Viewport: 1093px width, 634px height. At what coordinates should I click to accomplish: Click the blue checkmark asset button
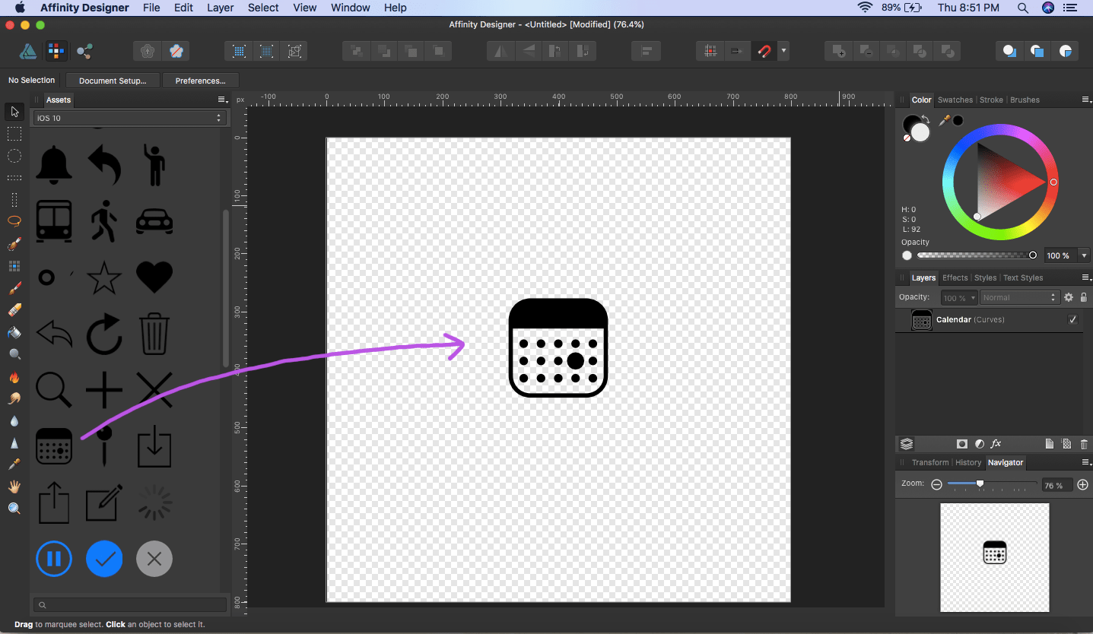[104, 560]
